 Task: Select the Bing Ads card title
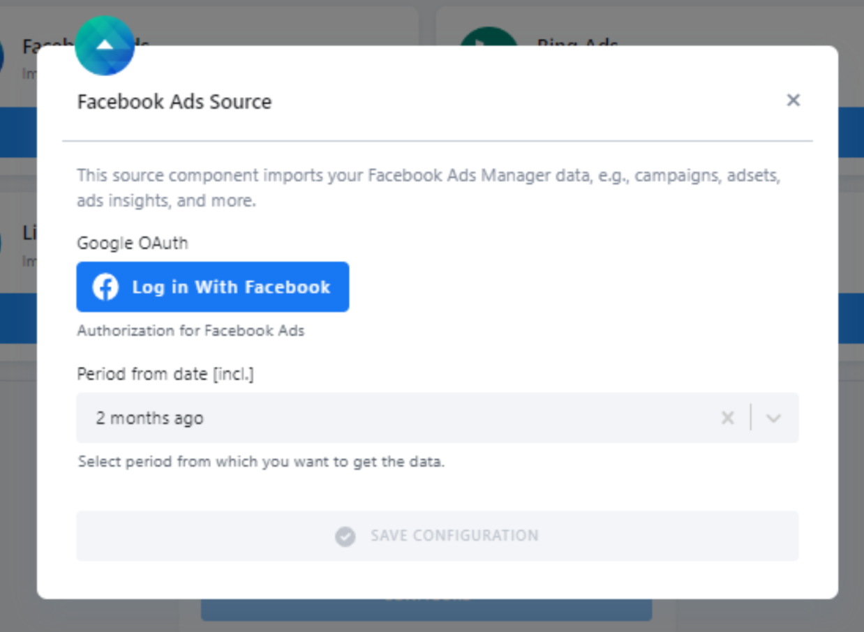578,42
